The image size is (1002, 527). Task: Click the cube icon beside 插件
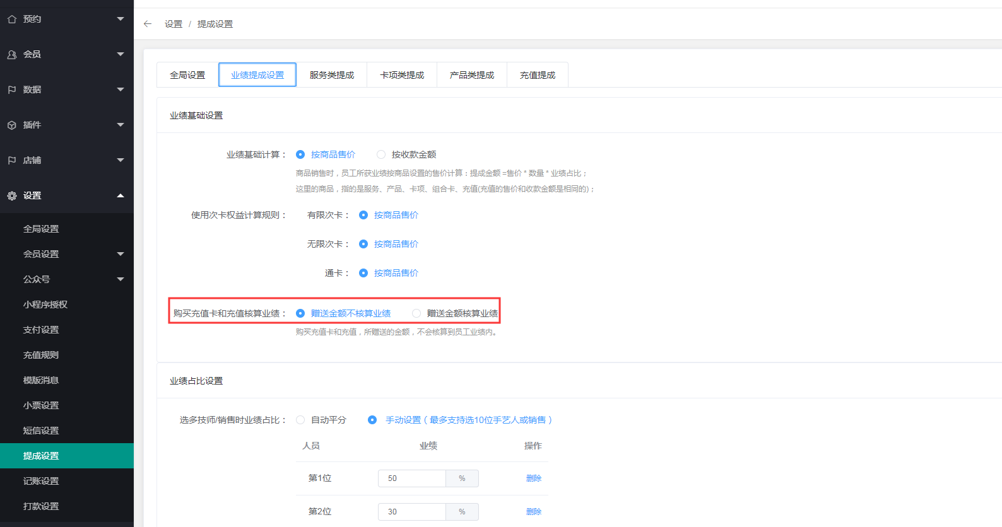pyautogui.click(x=12, y=125)
